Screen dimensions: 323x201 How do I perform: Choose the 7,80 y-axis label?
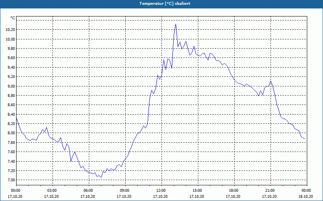coord(11,143)
